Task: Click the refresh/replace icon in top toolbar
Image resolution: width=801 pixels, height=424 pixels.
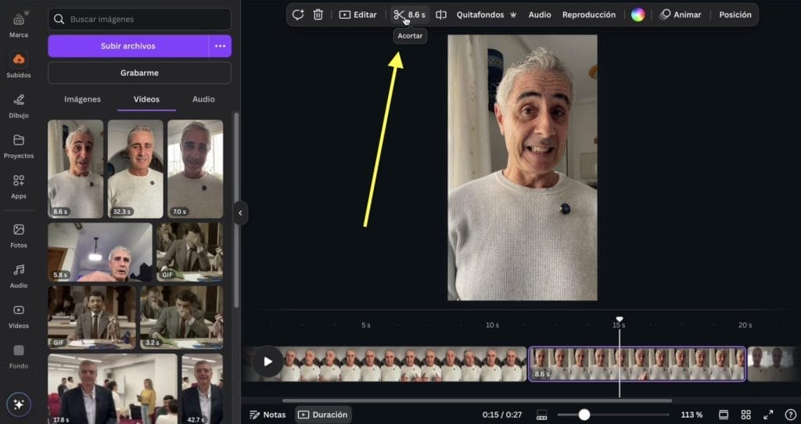Action: (x=297, y=15)
